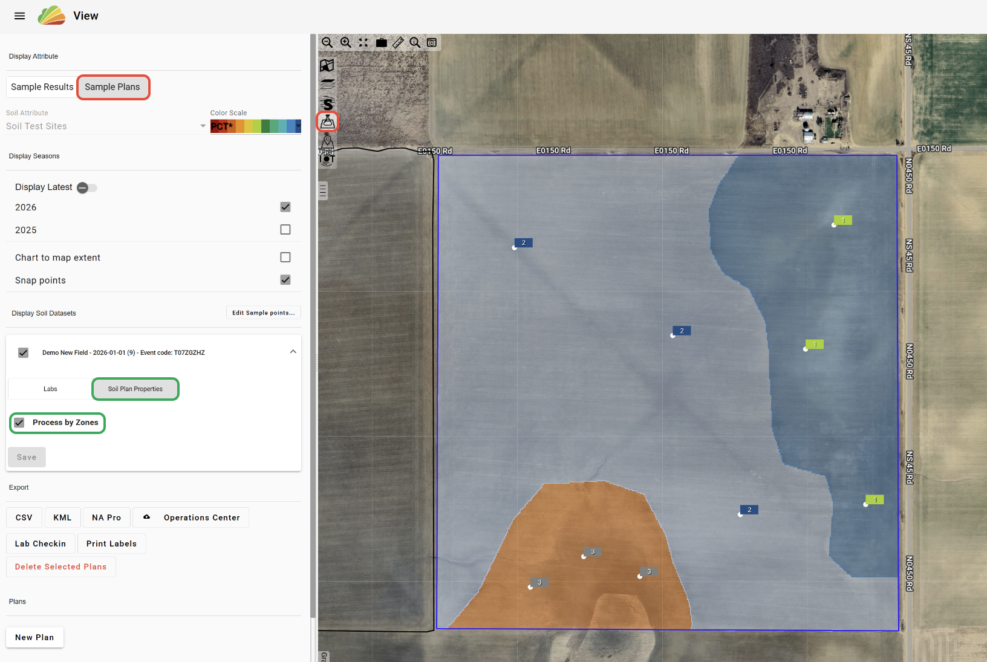Click Edit Sample points button
This screenshot has width=987, height=662.
click(264, 313)
